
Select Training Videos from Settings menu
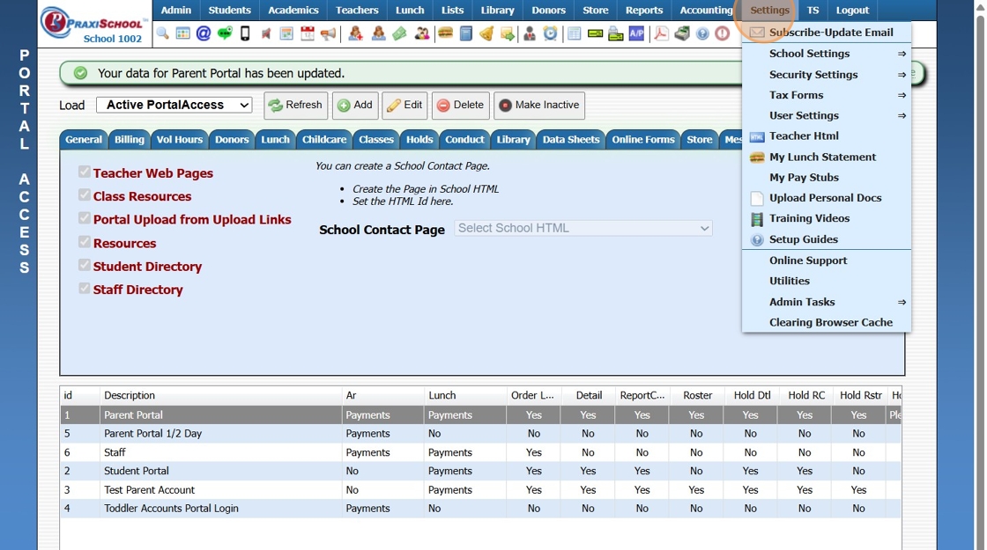[x=809, y=218]
